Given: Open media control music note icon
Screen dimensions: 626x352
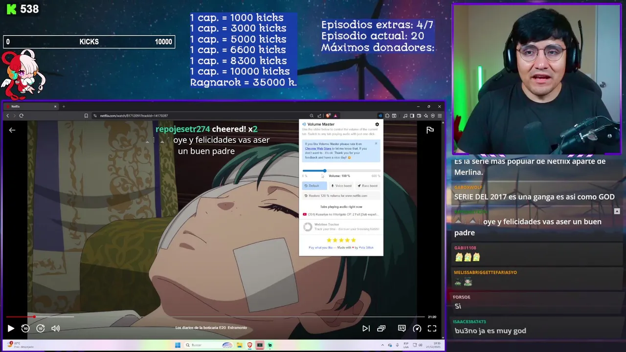Looking at the screenshot, I should point(405,116).
